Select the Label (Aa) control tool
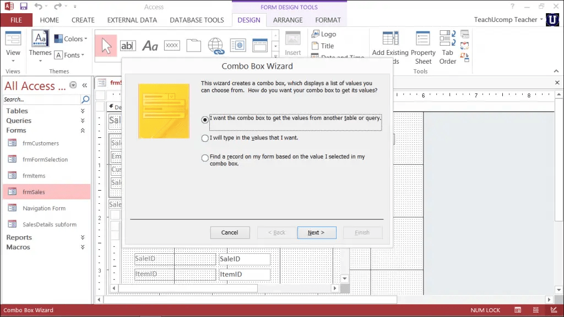This screenshot has height=317, width=564. 150,45
